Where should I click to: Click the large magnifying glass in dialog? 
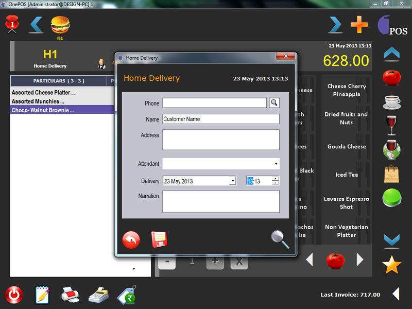click(x=280, y=239)
